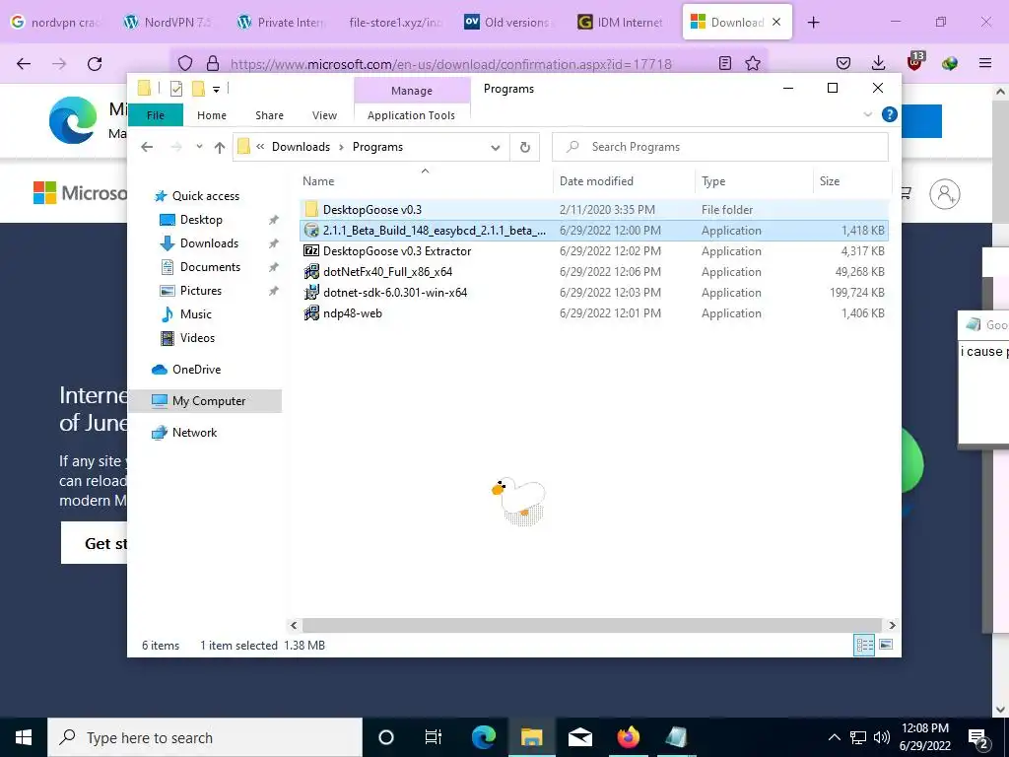
Task: Bookmark this page with star icon
Action: pos(752,63)
